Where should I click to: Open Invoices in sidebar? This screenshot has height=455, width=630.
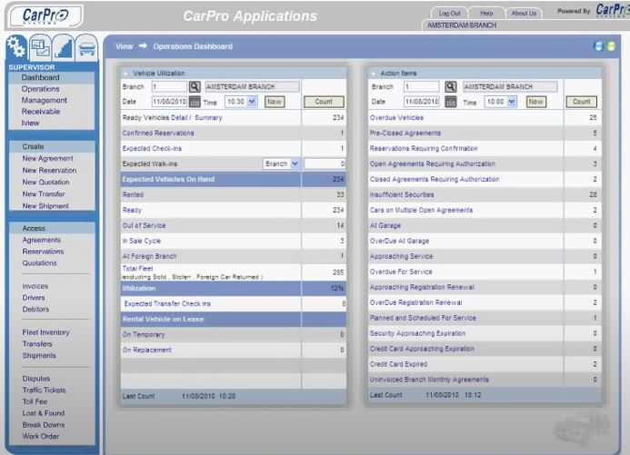(x=35, y=286)
